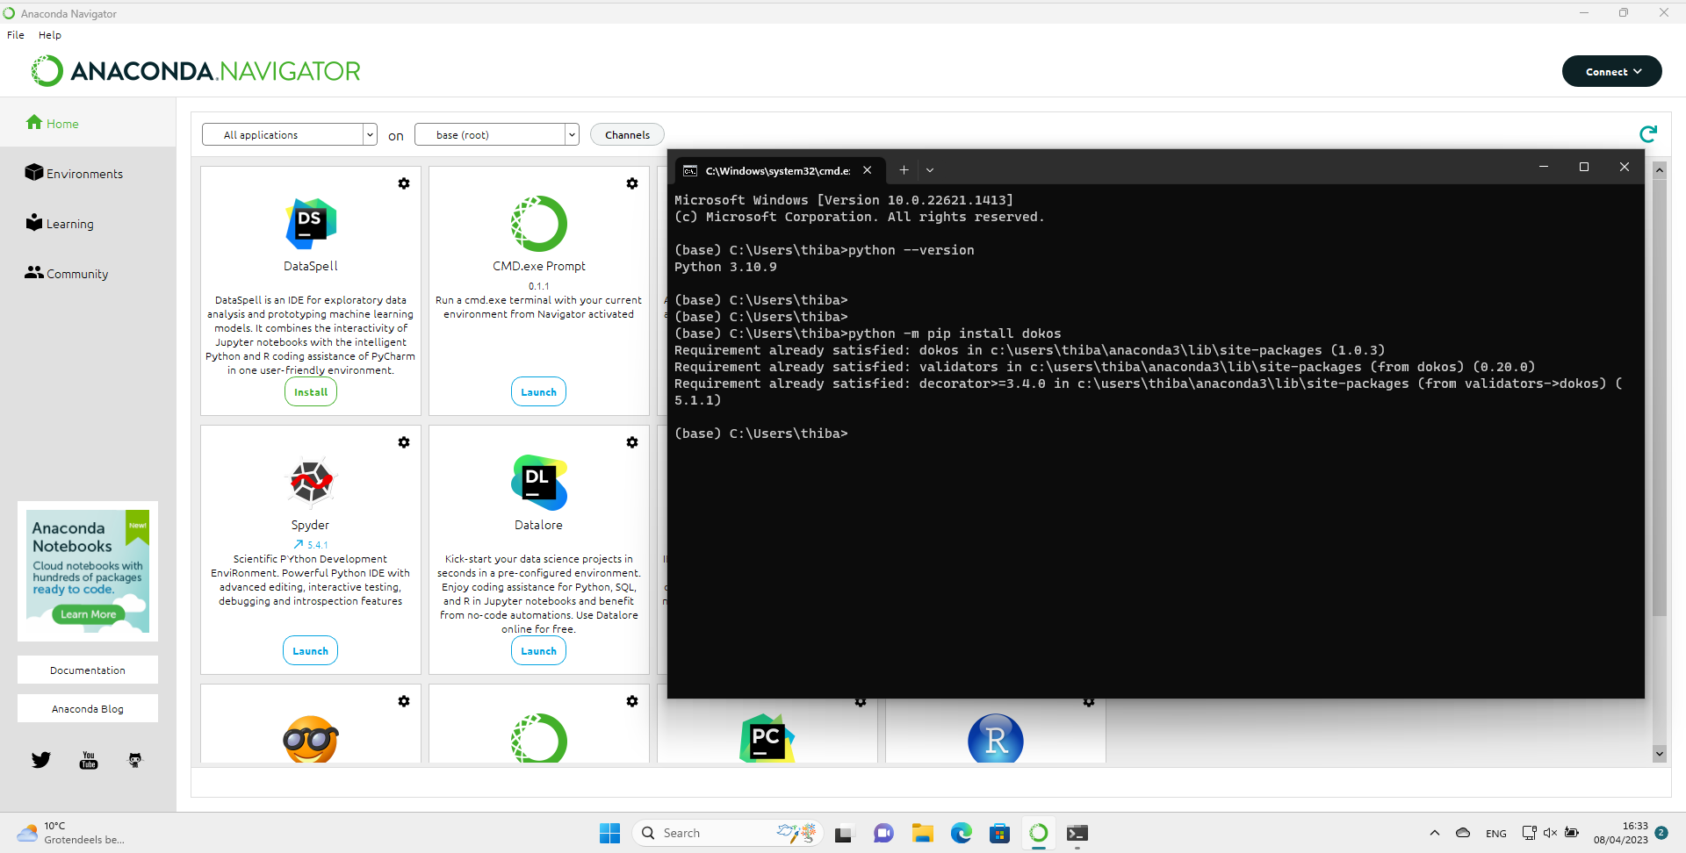Open the clock and date panel
Screen dimensions: 1686x853
point(1621,833)
